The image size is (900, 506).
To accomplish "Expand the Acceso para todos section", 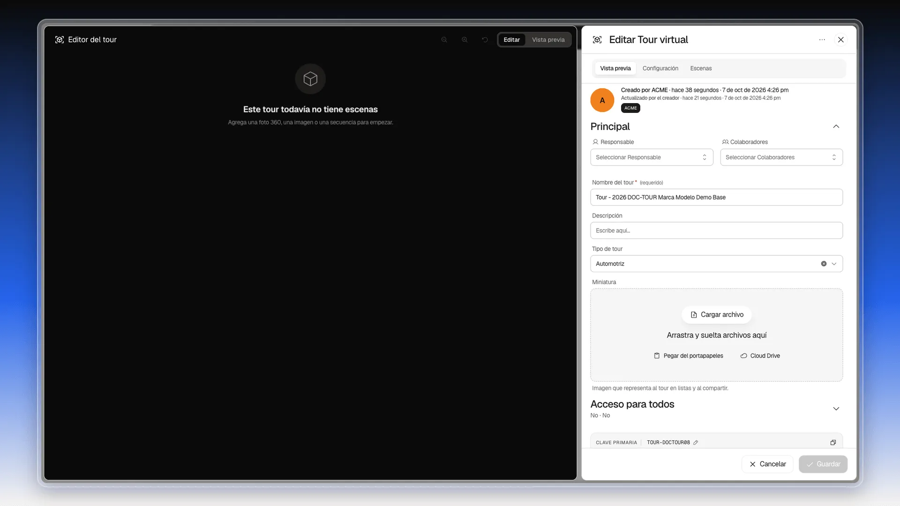I will pyautogui.click(x=836, y=409).
